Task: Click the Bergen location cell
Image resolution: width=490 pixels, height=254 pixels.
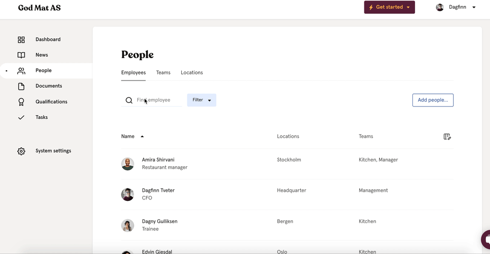Action: (x=285, y=221)
